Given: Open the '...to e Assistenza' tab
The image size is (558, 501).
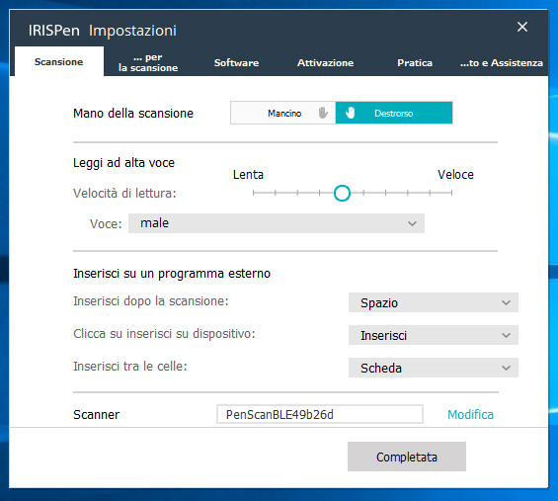Looking at the screenshot, I should click(x=502, y=62).
